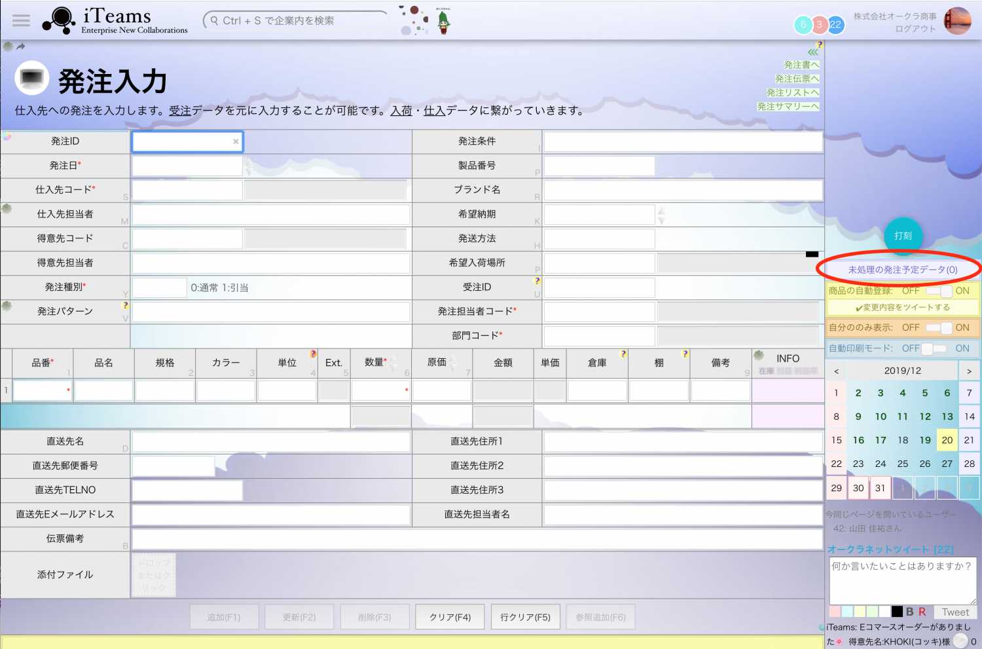Image resolution: width=982 pixels, height=649 pixels.
Task: Open the 発注サマリーへ link
Action: pyautogui.click(x=788, y=106)
